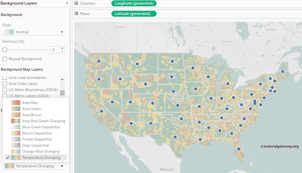The image size is (302, 173).
Task: Click the Florida map marker
Action: tap(239, 149)
